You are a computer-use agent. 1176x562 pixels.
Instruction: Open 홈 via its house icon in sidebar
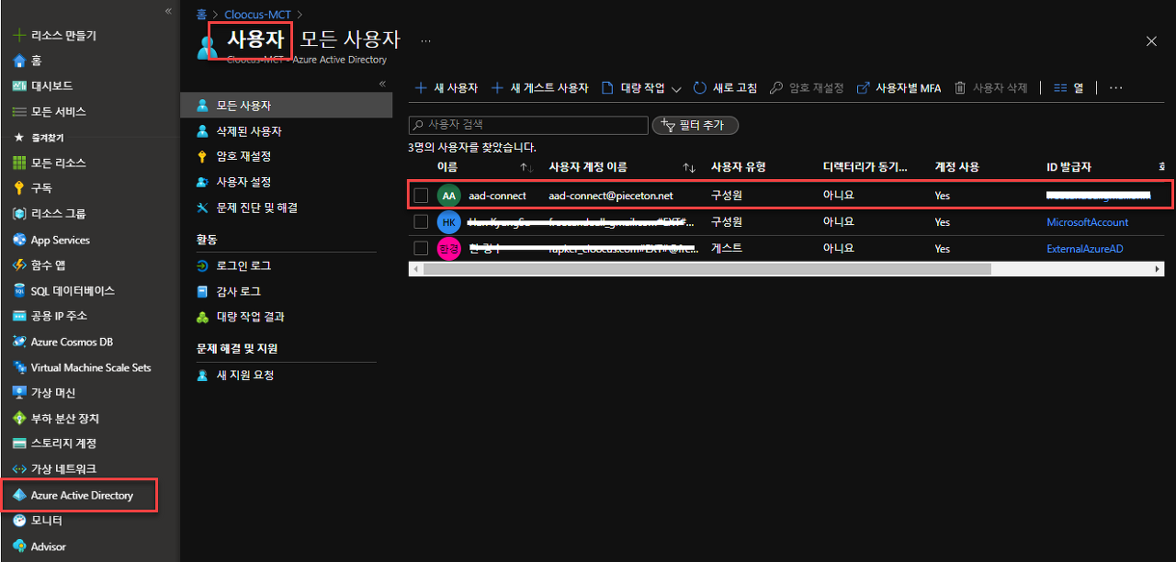point(19,61)
